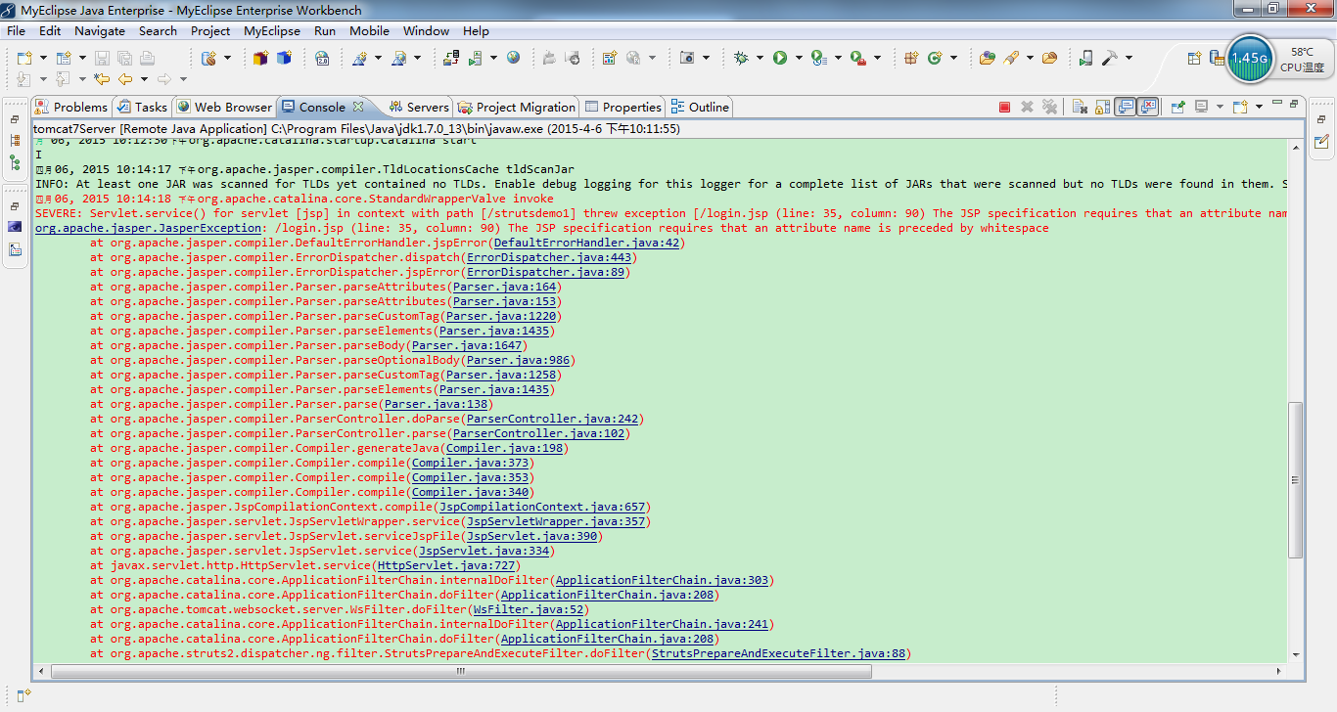Open the JspServlet.java:390 link
The image size is (1337, 712).
[532, 536]
